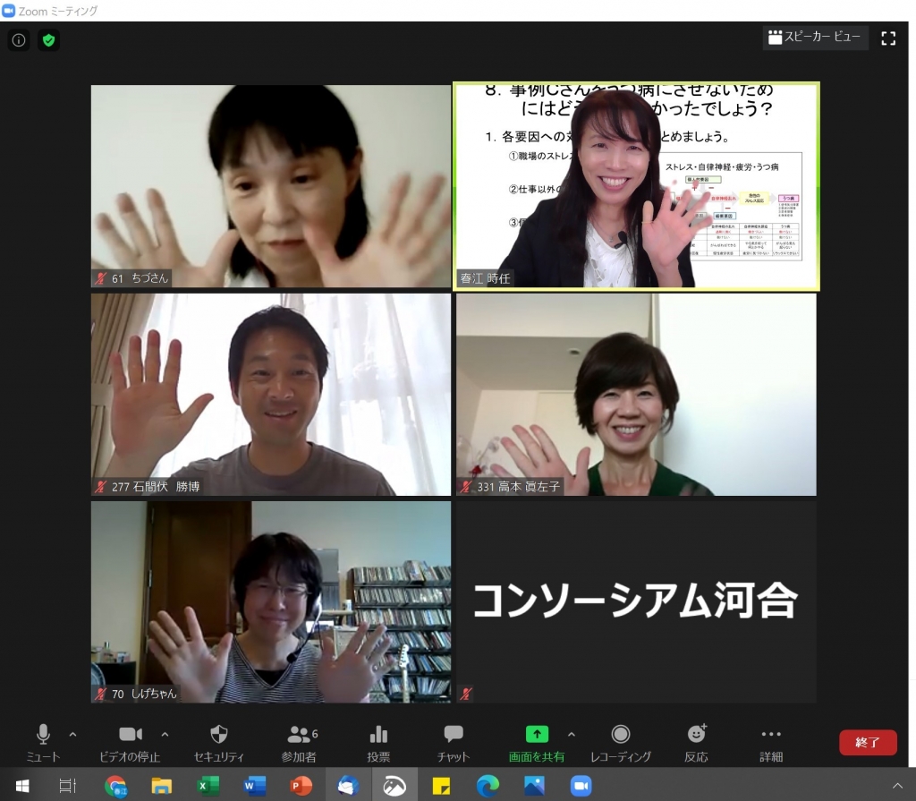
Task: Start recording with the レコーディング button
Action: click(620, 735)
